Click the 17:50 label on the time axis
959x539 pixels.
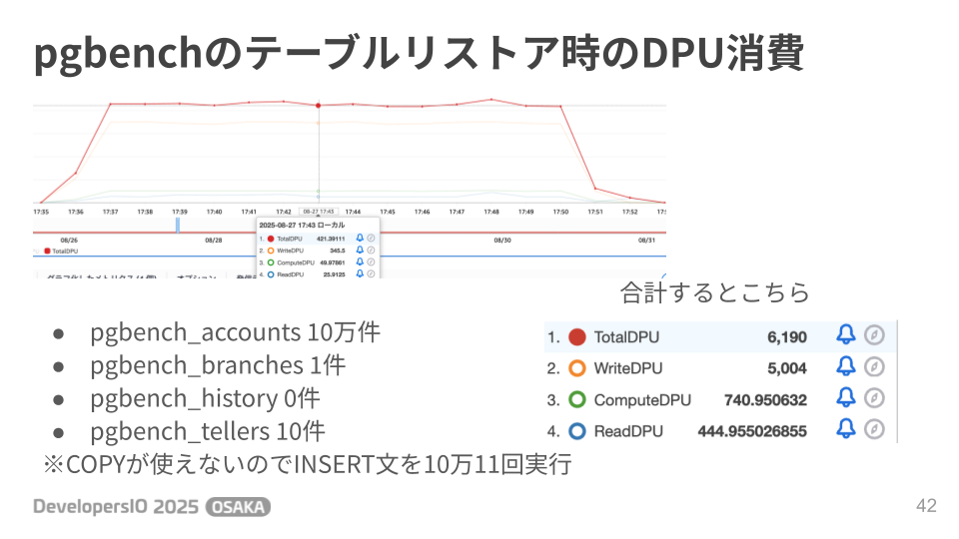tap(560, 212)
